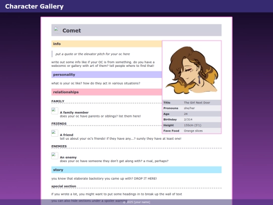273x205 pixels.
Task: Click the 'A friend' name
Action: click(67, 135)
